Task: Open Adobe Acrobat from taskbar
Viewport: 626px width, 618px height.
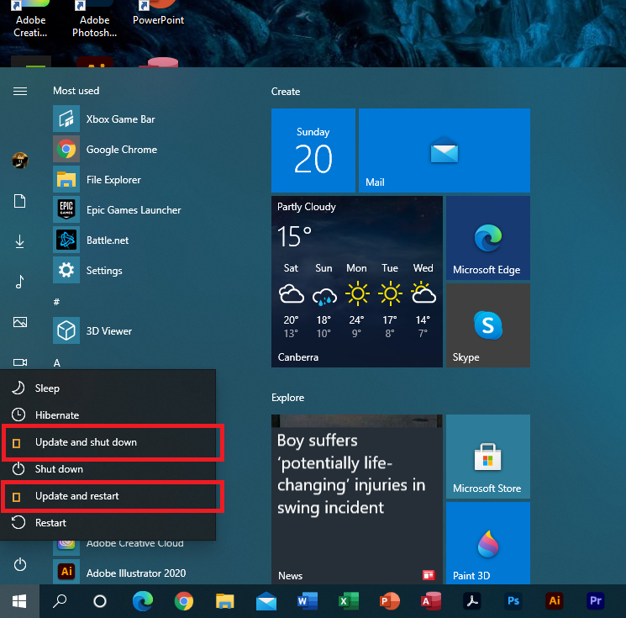Action: coord(472,601)
